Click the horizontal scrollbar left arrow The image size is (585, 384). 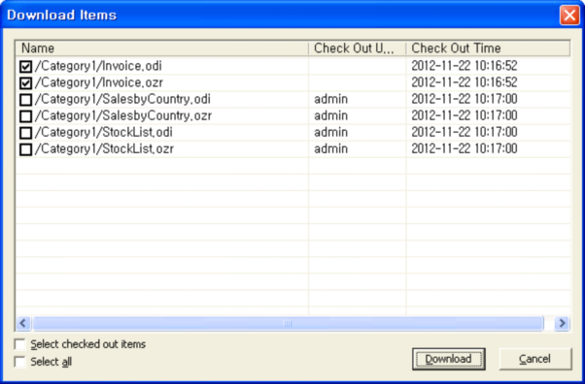[23, 323]
